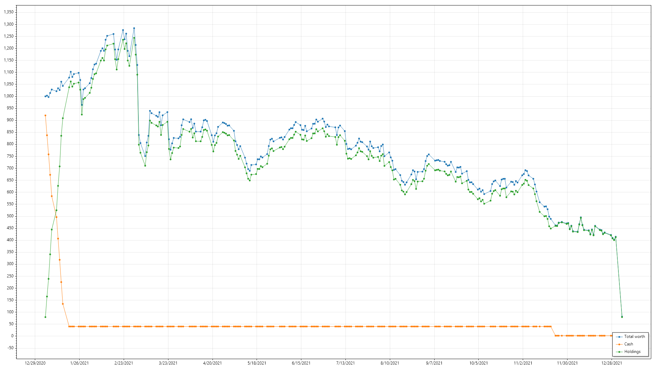Click the Holdings legend entry
The image size is (656, 369).
(628, 352)
